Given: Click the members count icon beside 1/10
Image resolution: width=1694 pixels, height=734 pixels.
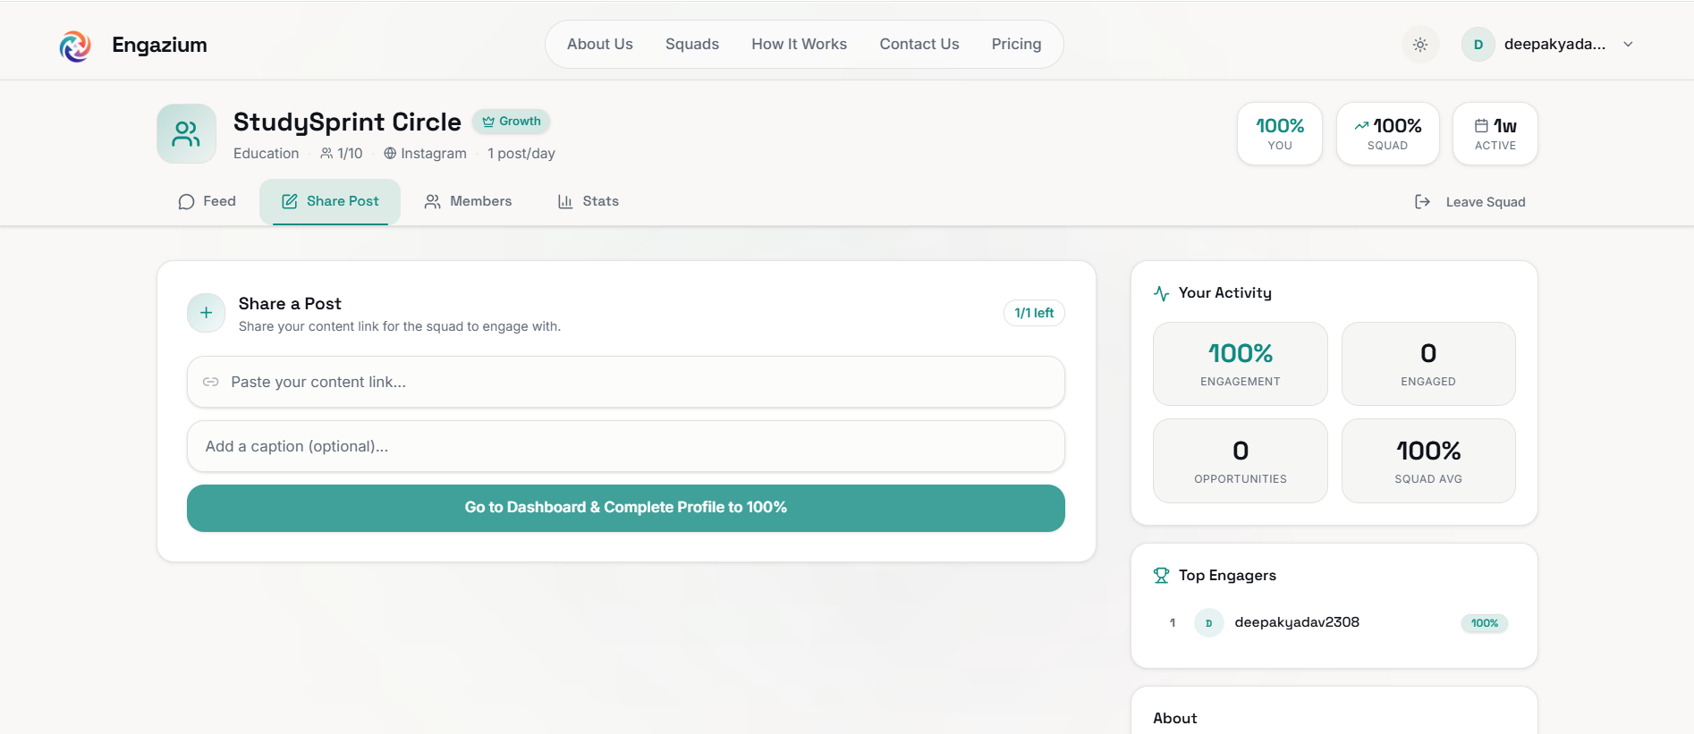Looking at the screenshot, I should point(326,154).
